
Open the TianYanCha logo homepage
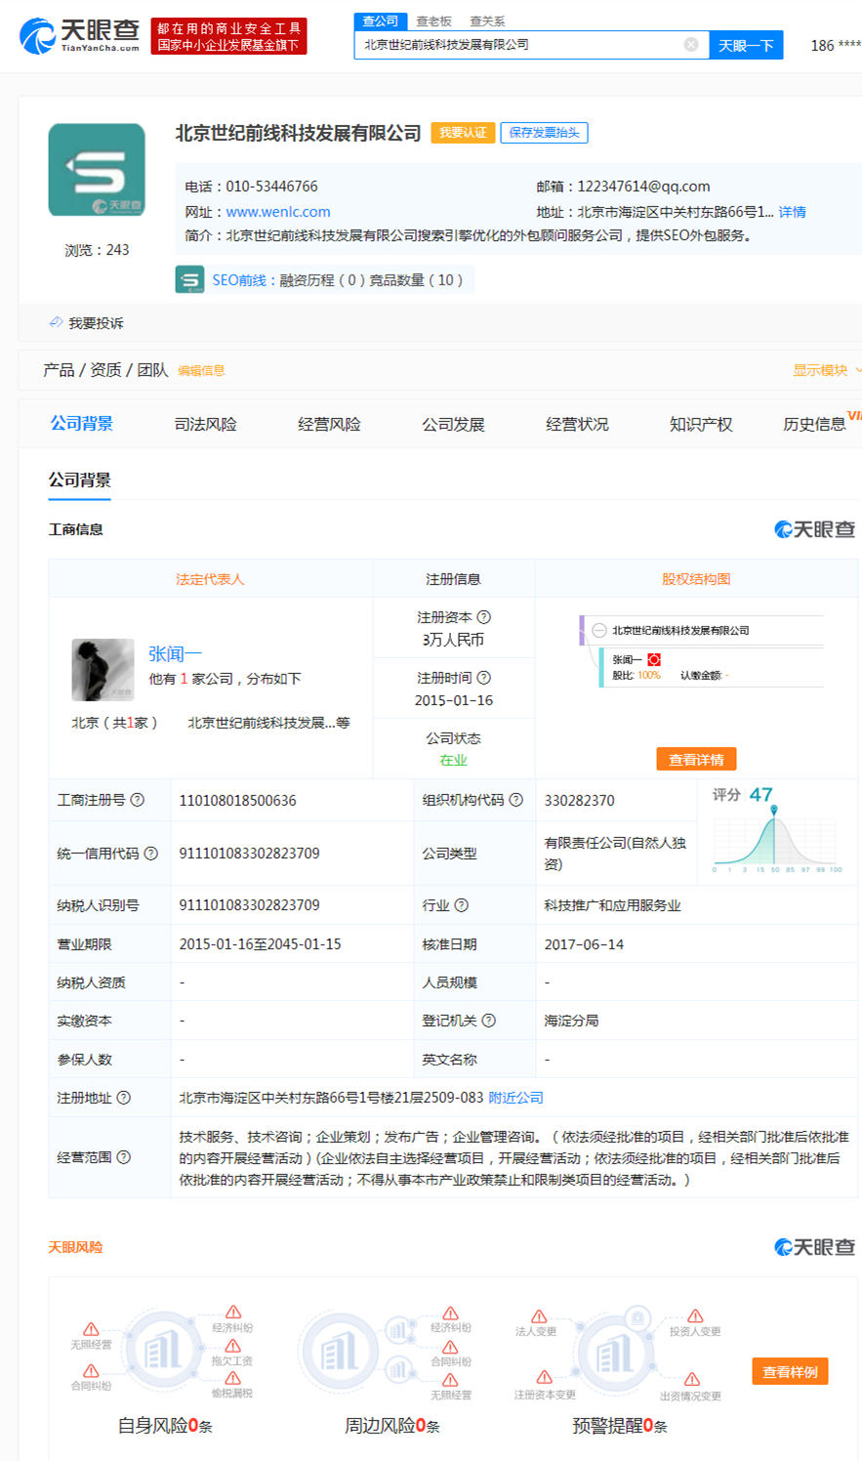coord(79,36)
